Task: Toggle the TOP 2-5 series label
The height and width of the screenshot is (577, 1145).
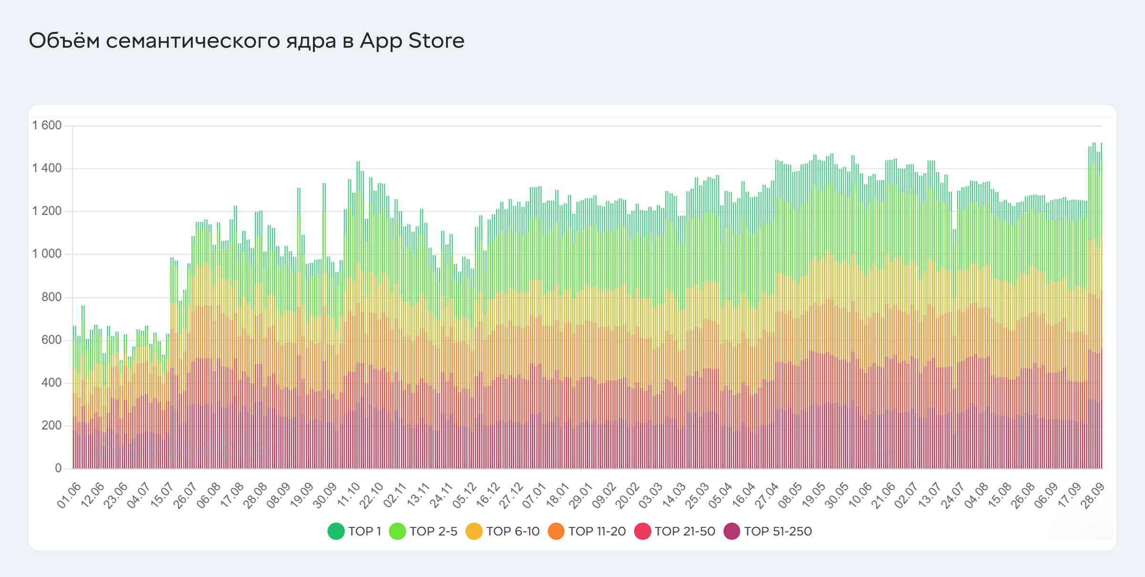Action: coord(433,531)
